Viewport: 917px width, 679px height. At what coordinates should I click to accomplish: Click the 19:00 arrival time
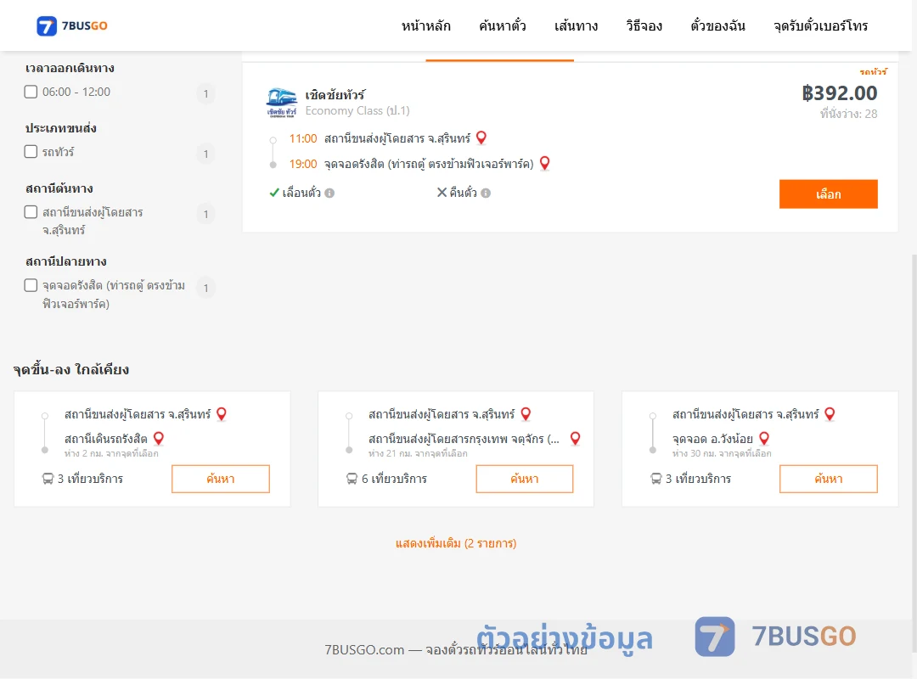point(303,164)
